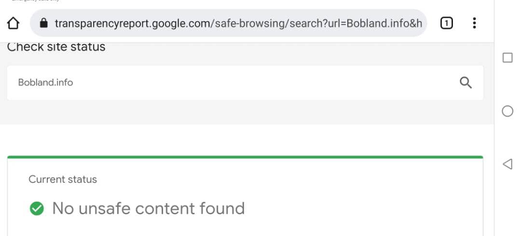Tap the green checkmark status icon
Viewport: 521px width, 236px height.
coord(37,208)
